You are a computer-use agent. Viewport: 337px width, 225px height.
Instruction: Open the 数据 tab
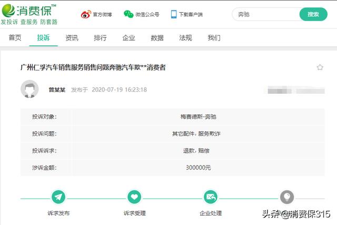point(157,37)
